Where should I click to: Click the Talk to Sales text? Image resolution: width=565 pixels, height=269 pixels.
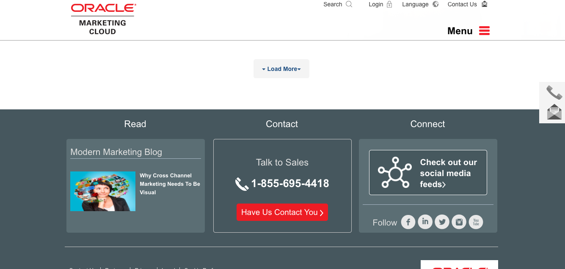pyautogui.click(x=282, y=163)
